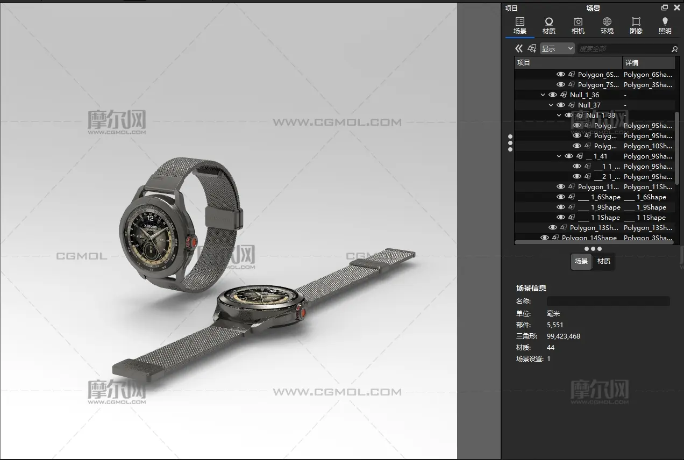Click the search magnifier icon

pos(674,49)
